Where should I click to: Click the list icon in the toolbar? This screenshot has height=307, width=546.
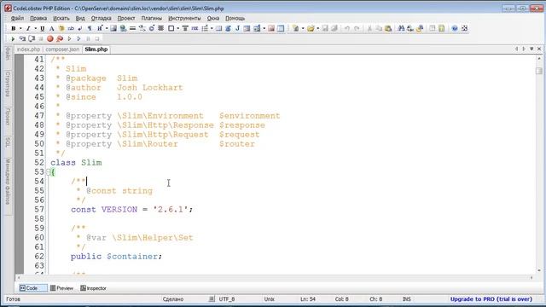pos(205,28)
